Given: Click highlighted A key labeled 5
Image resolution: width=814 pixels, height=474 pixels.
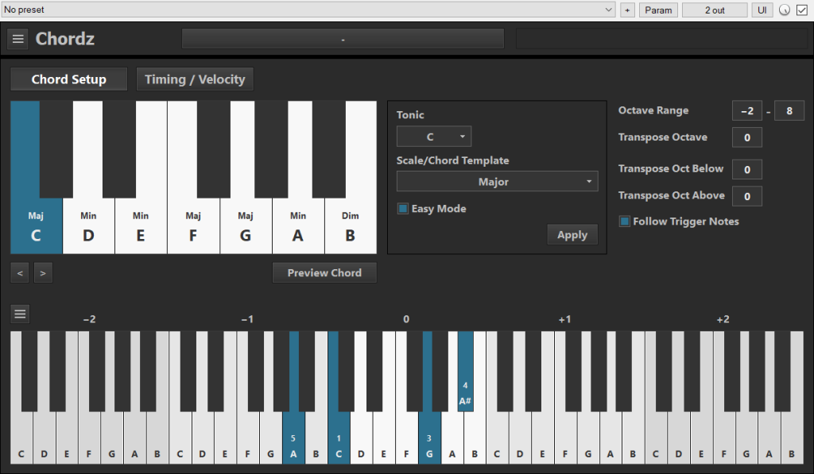Looking at the screenshot, I should (x=293, y=438).
